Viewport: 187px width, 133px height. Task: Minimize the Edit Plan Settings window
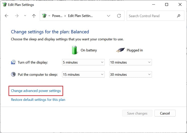pyautogui.click(x=154, y=5)
